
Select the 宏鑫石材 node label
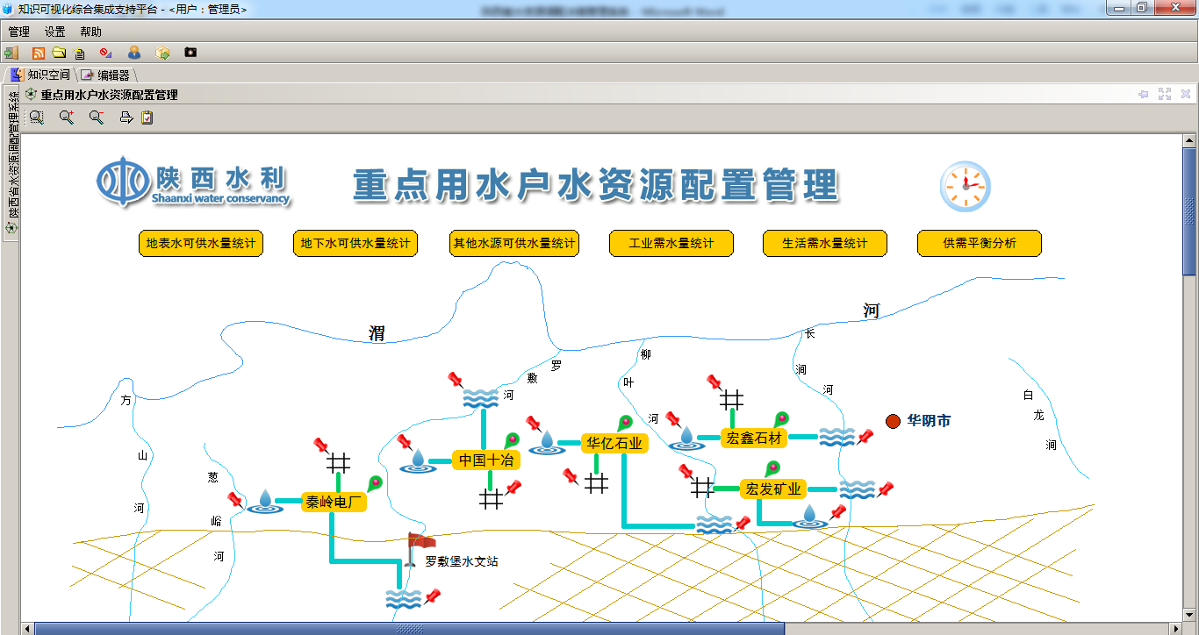754,438
